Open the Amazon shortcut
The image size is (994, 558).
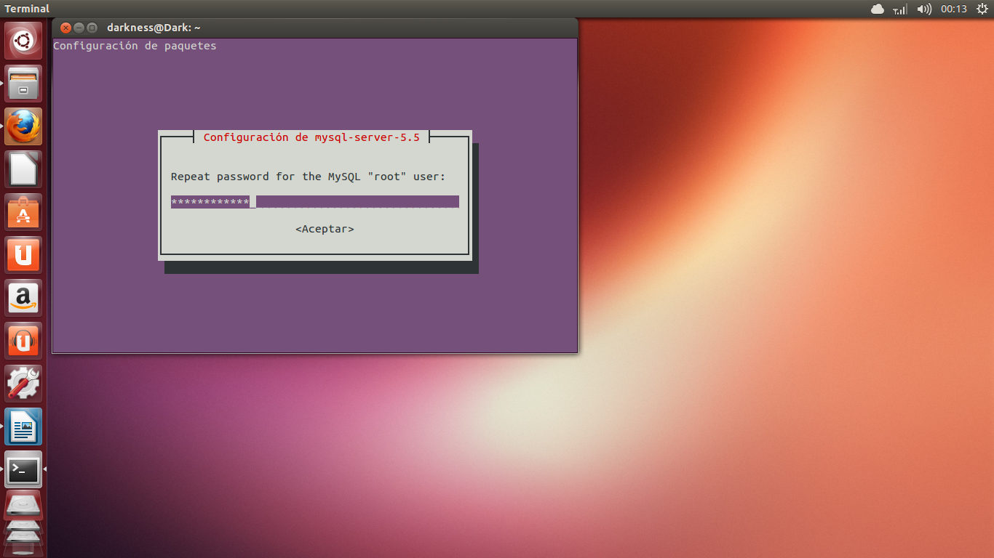point(23,298)
